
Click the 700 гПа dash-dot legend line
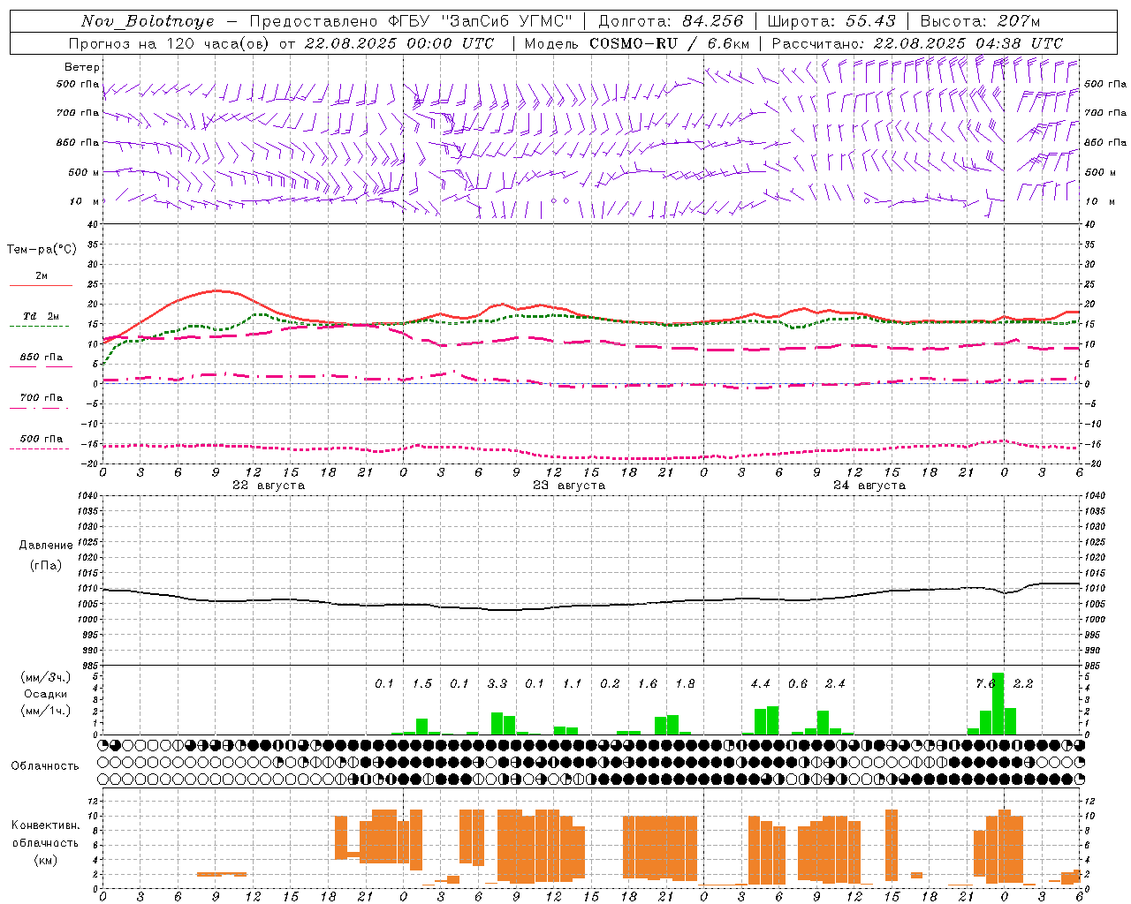click(39, 408)
